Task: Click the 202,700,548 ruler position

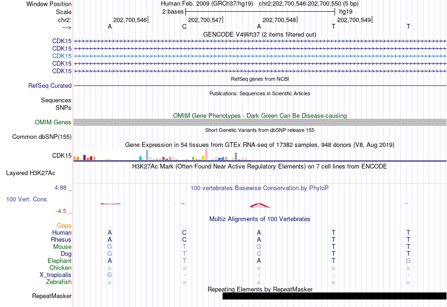Action: coord(279,20)
